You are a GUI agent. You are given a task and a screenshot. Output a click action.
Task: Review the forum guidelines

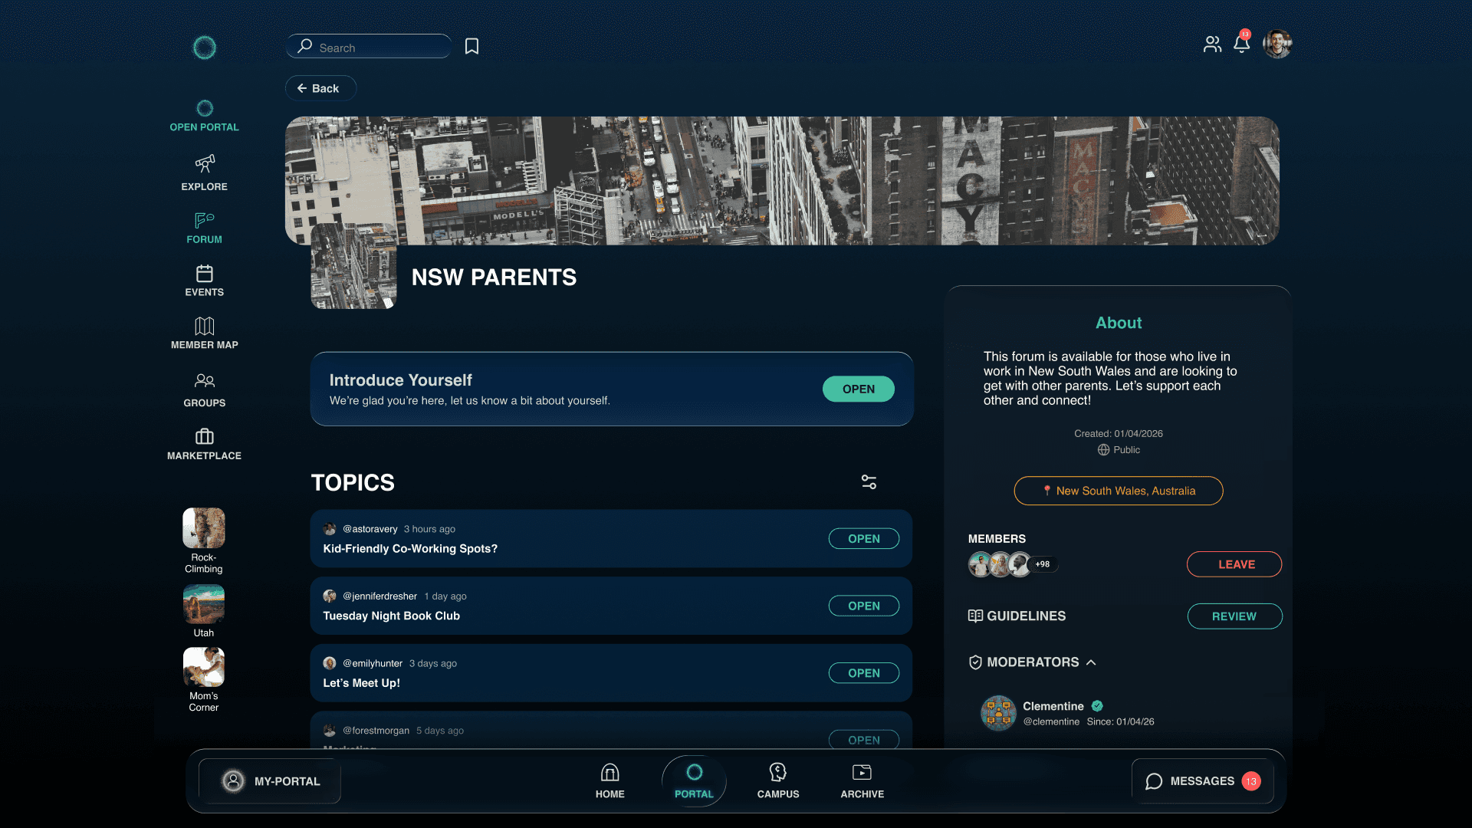[x=1234, y=616]
